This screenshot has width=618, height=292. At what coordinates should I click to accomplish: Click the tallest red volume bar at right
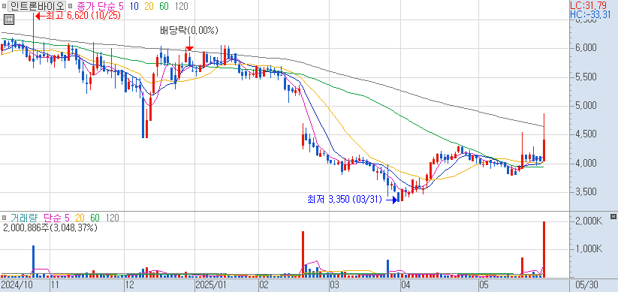click(x=544, y=249)
